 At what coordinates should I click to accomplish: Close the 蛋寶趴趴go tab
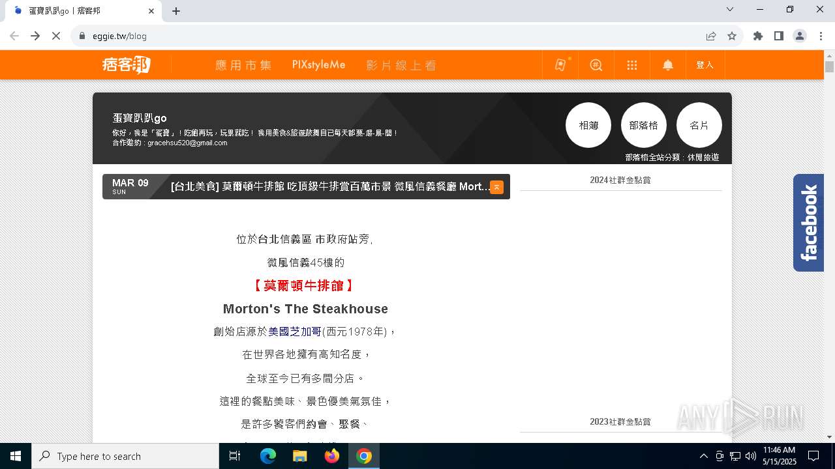pyautogui.click(x=151, y=11)
